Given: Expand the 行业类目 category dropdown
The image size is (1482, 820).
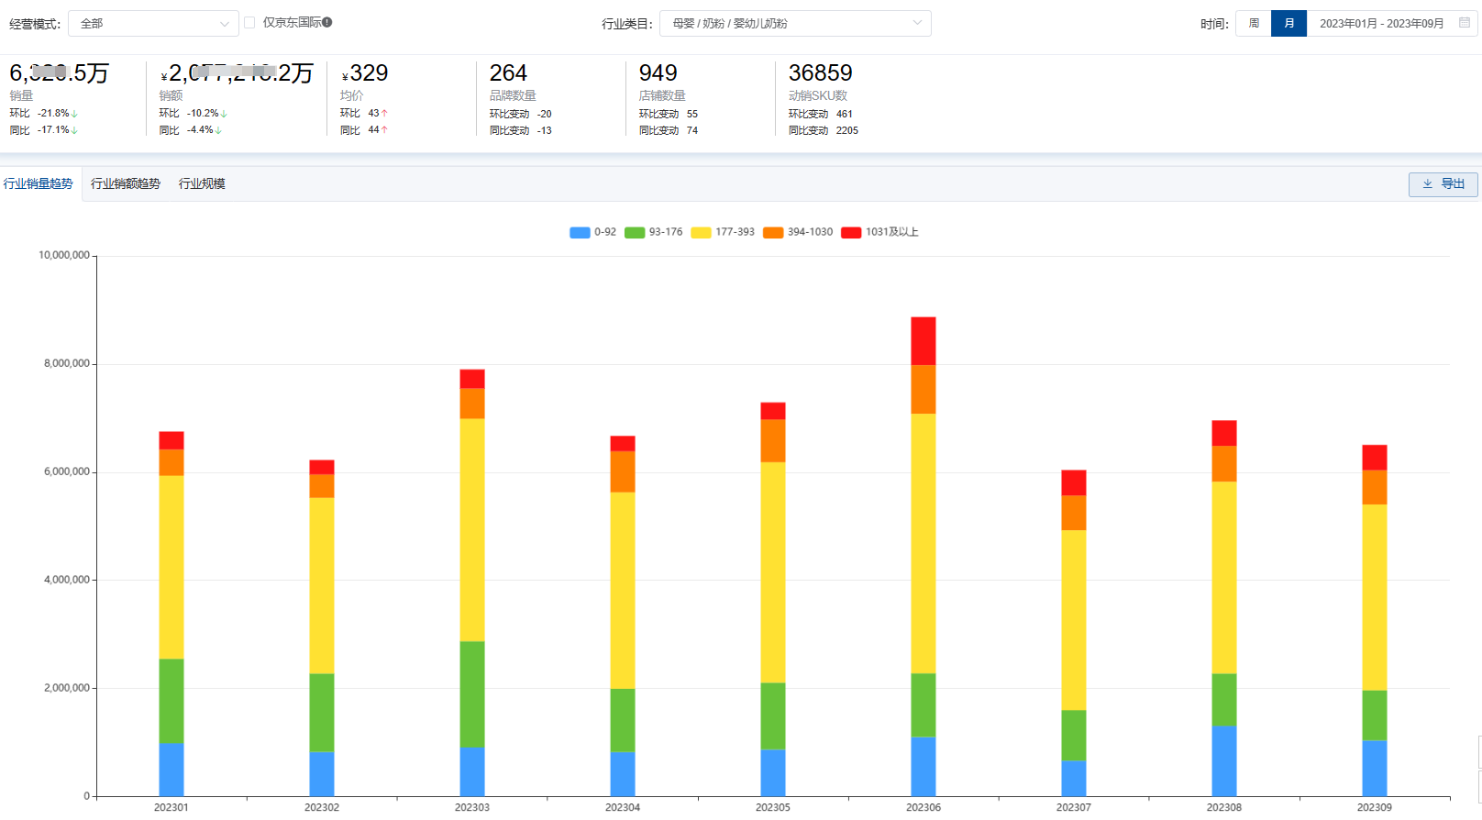Looking at the screenshot, I should [x=795, y=24].
